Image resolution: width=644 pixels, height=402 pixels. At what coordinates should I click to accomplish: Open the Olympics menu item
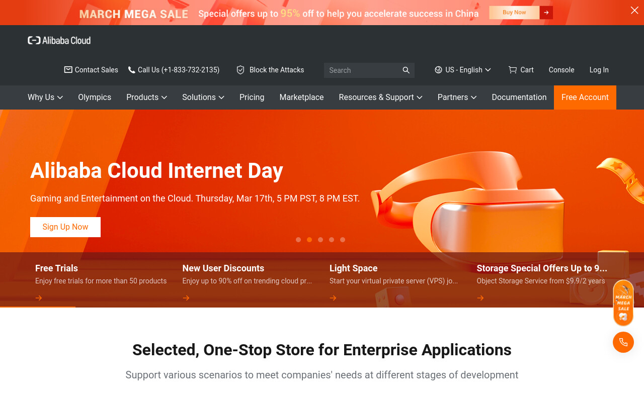click(x=95, y=97)
